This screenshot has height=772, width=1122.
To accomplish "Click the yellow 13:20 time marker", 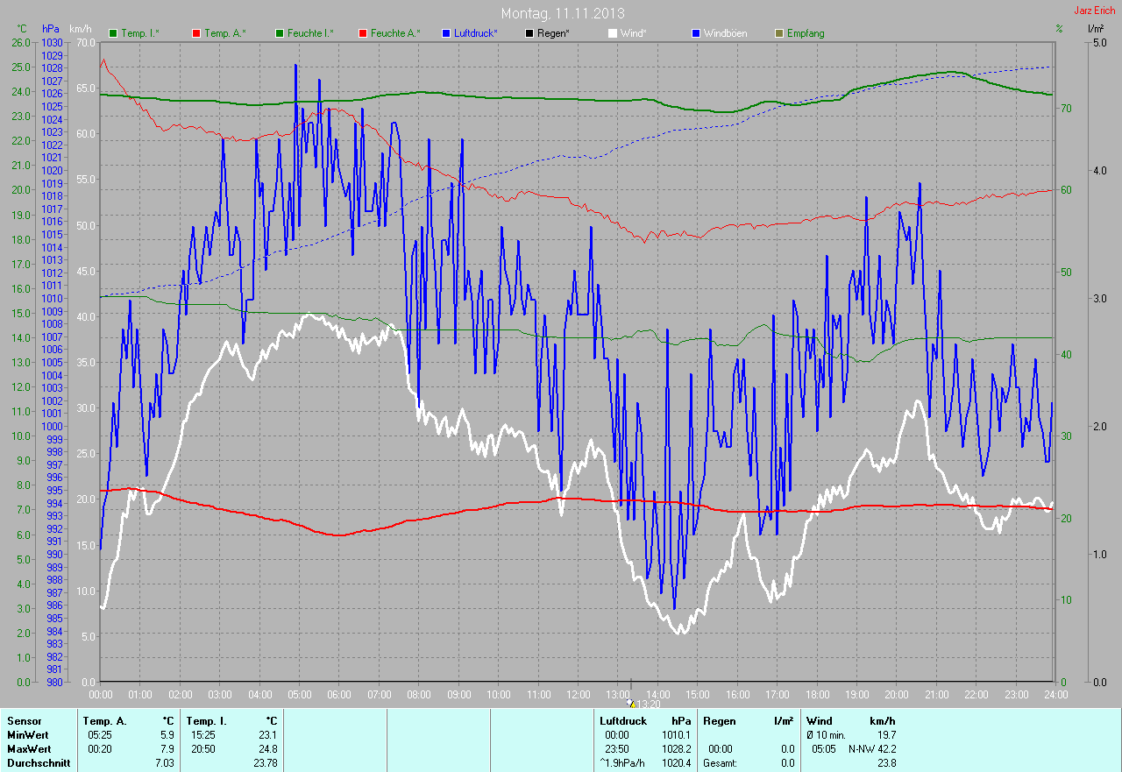I will [x=630, y=703].
